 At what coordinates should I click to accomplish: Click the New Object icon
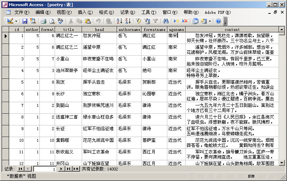pos(204,21)
